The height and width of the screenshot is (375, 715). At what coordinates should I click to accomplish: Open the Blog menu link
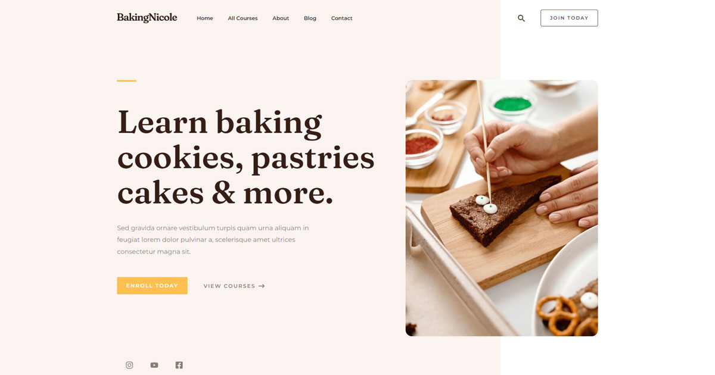pos(310,18)
